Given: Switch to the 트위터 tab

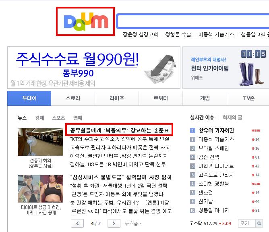Looking at the screenshot, I should [x=161, y=98].
